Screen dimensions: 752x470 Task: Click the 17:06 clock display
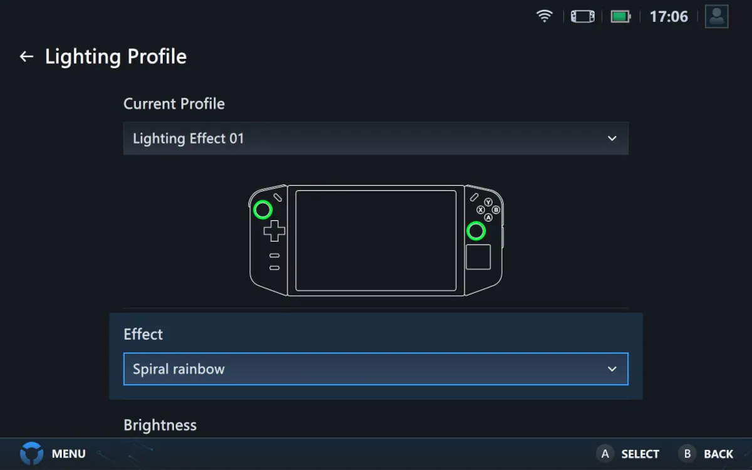pos(669,17)
